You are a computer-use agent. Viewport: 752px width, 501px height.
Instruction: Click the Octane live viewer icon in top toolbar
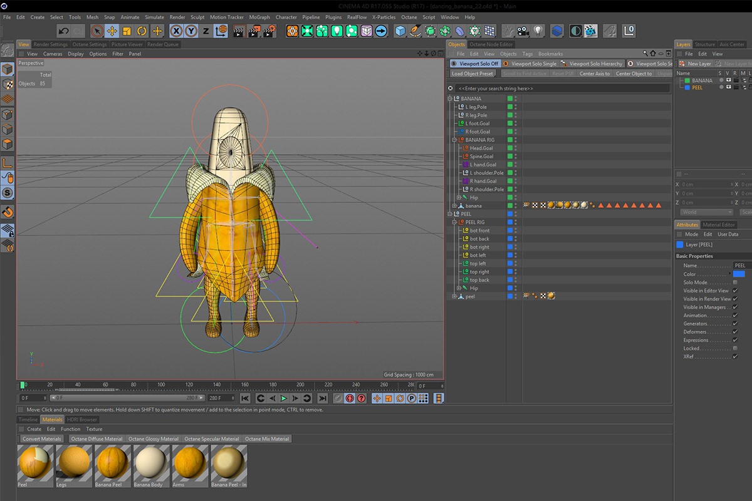(590, 31)
